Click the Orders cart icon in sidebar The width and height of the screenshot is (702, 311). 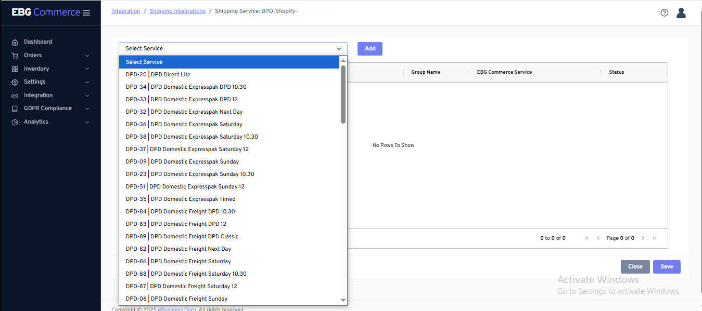[x=15, y=56]
